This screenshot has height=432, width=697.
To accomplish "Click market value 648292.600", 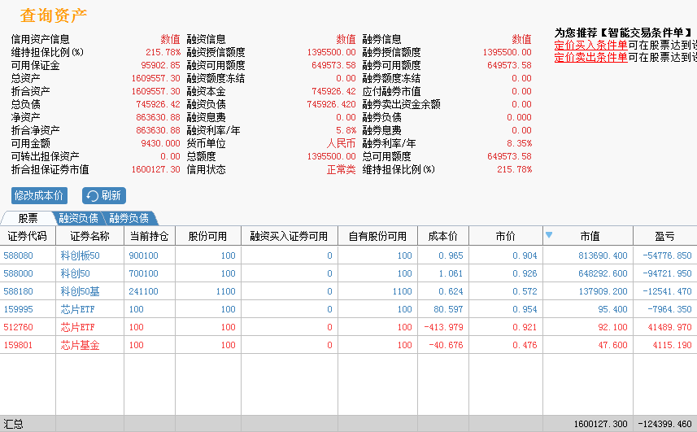I will pos(603,273).
